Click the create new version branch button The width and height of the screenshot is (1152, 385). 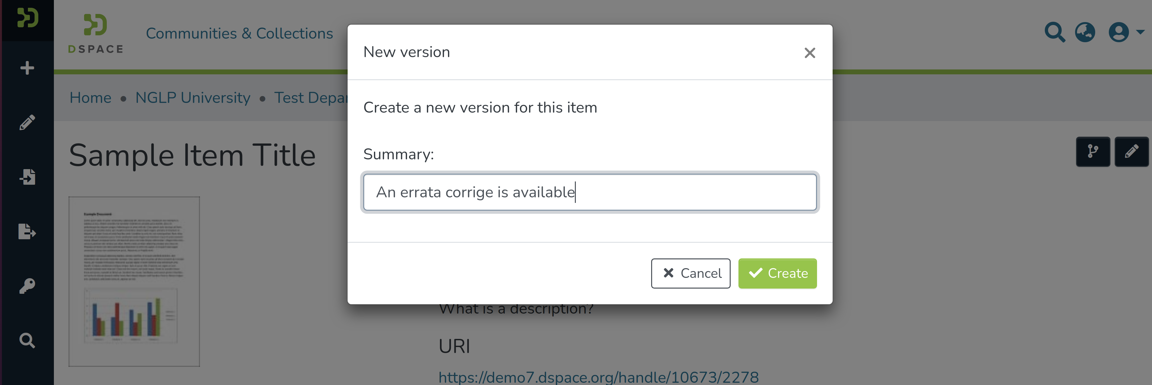tap(1093, 152)
